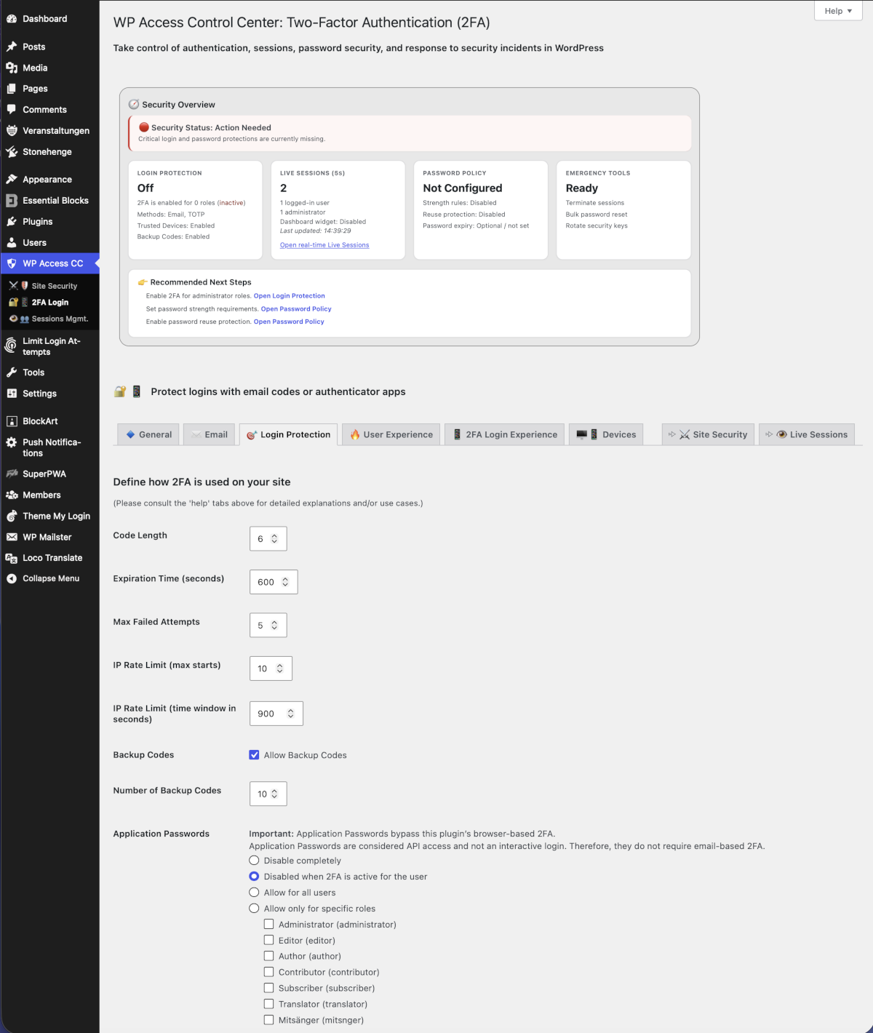Choose Allow for all users option

(254, 893)
